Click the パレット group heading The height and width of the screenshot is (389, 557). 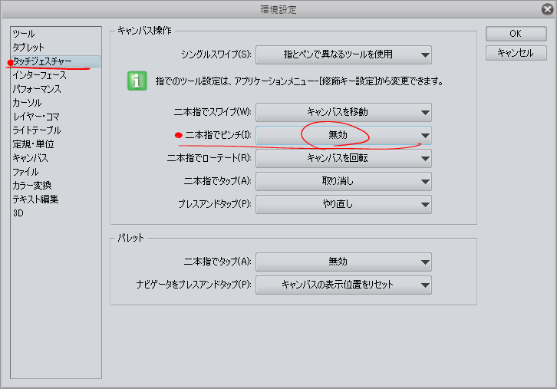(x=130, y=238)
